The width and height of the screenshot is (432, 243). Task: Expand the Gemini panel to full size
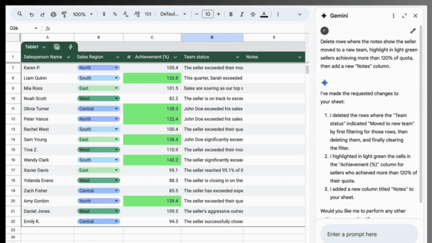coord(404,16)
